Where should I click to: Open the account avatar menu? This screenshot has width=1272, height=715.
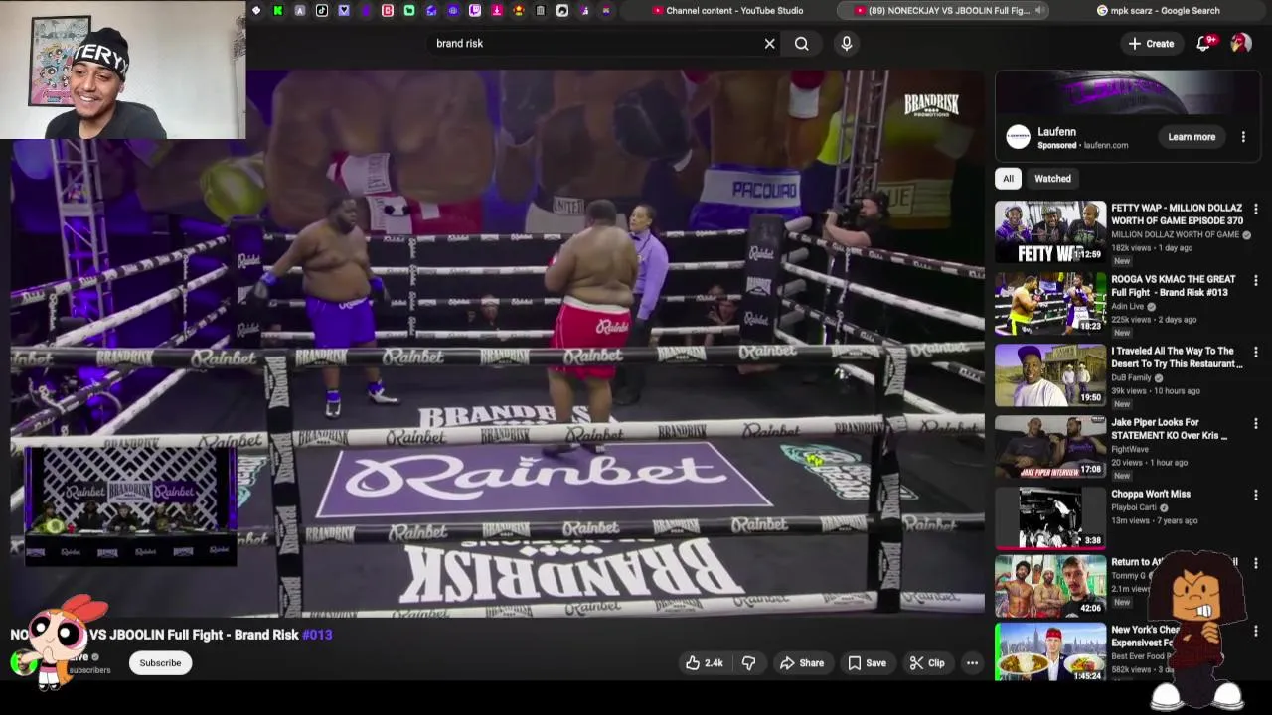[1241, 44]
